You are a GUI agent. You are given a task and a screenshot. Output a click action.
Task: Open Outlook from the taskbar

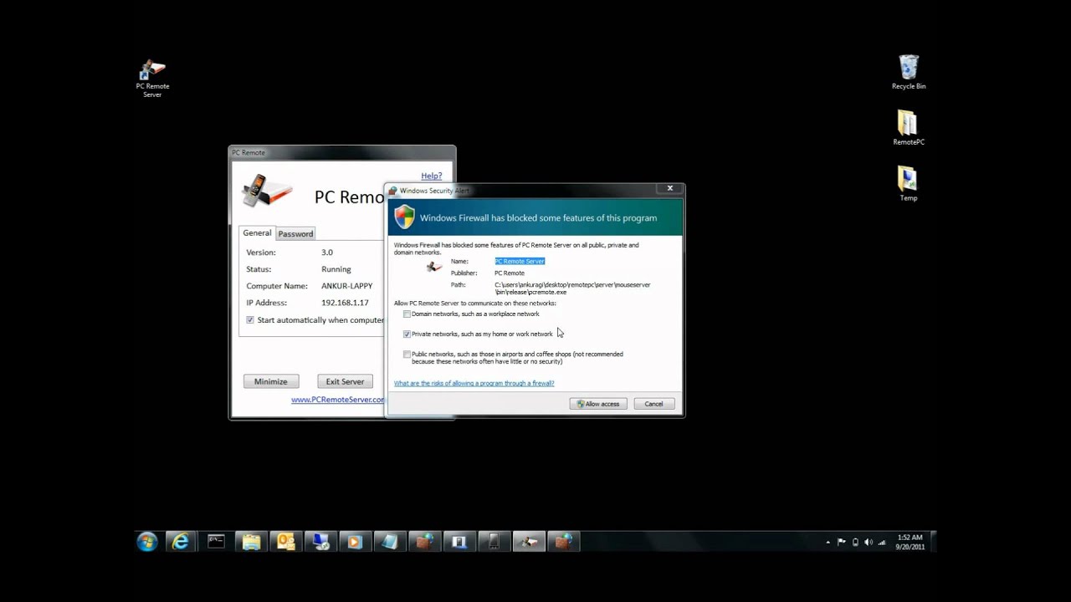(x=285, y=542)
